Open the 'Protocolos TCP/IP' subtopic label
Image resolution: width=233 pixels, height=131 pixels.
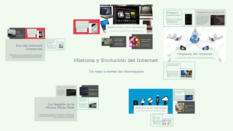pyautogui.click(x=180, y=92)
